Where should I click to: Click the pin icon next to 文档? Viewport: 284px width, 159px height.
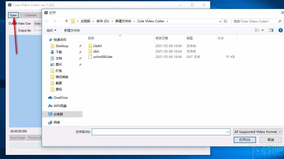point(80,58)
